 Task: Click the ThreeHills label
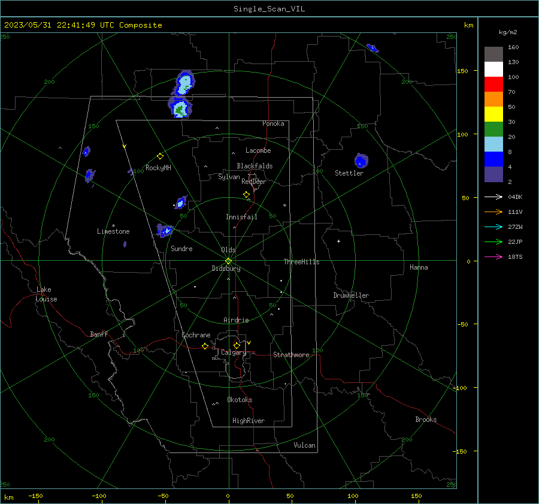301,262
